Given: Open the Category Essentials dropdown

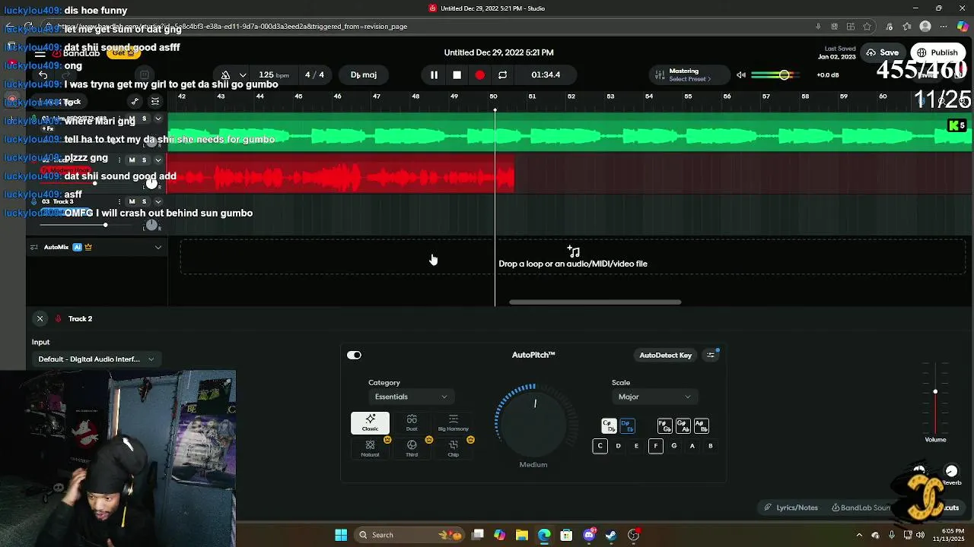Looking at the screenshot, I should pyautogui.click(x=410, y=397).
